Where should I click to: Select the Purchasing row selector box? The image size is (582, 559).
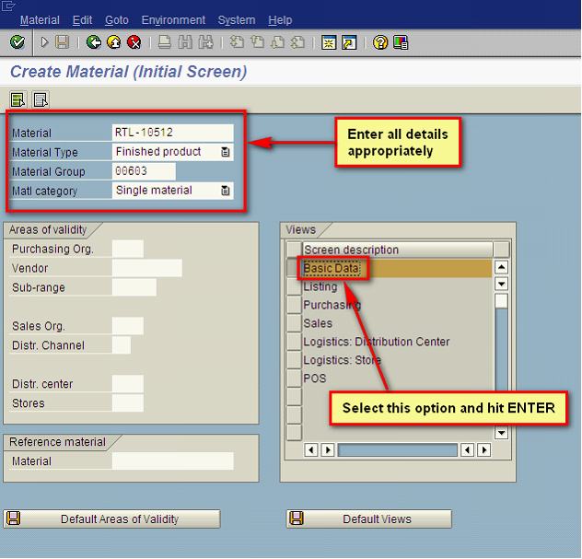294,305
